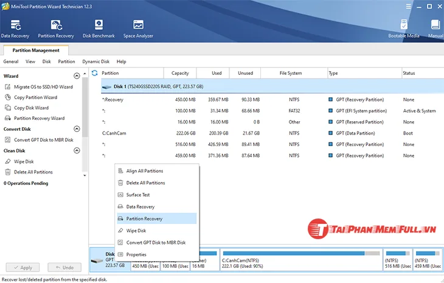Viewport: 444px width, 283px height.
Task: Click Copy Disk Wizard icon
Action: click(x=8, y=108)
